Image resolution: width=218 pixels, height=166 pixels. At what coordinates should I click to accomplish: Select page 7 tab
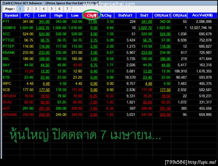coord(67,9)
